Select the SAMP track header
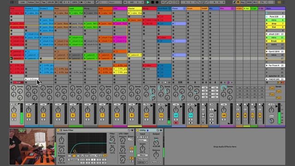Image resolution: width=295 pixels, height=166 pixels. coord(205,8)
